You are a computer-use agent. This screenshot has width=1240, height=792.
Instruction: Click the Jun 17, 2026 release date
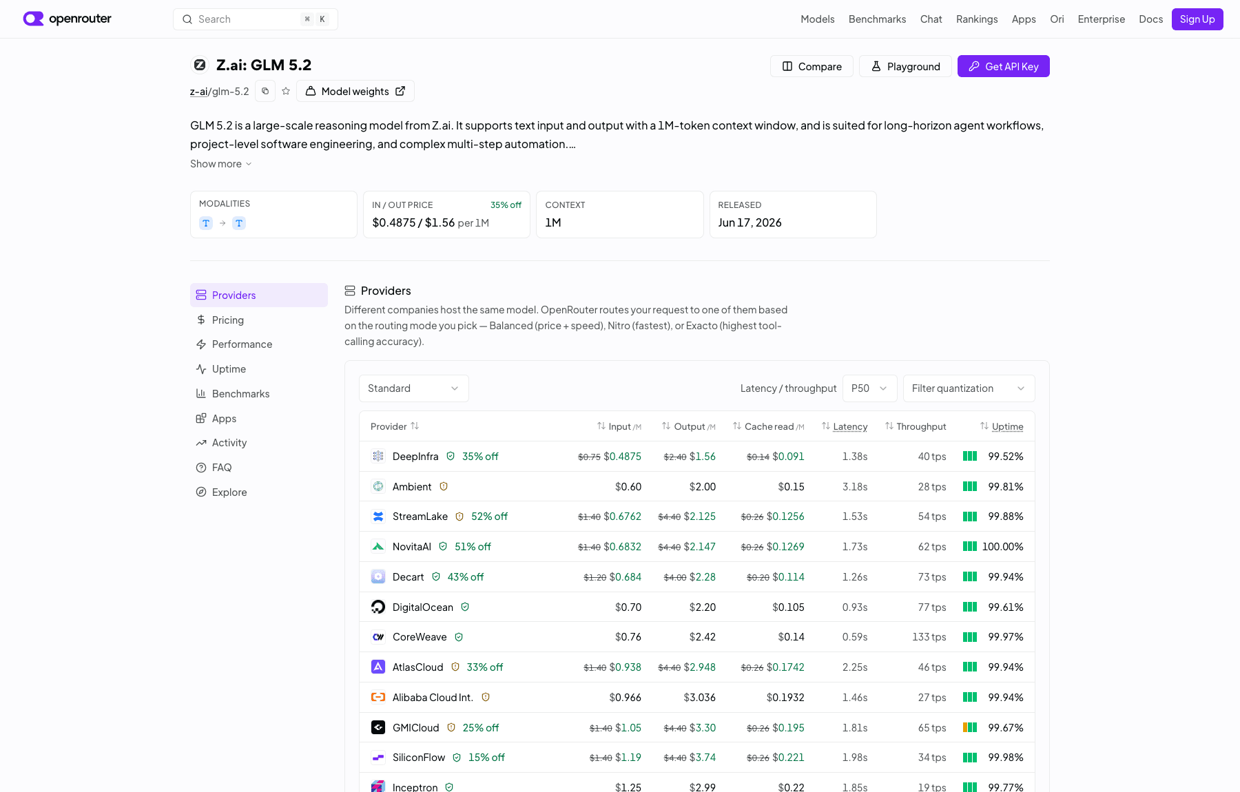750,222
